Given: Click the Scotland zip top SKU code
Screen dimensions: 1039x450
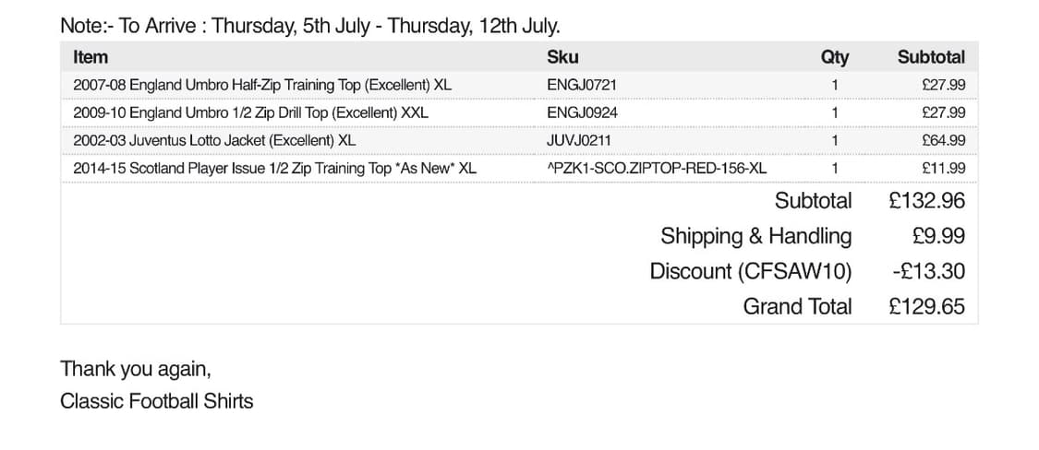Looking at the screenshot, I should coord(657,168).
